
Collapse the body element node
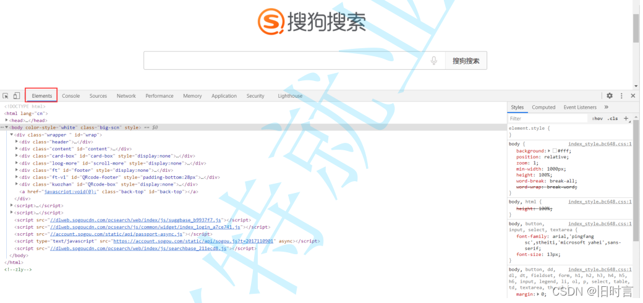[7, 127]
